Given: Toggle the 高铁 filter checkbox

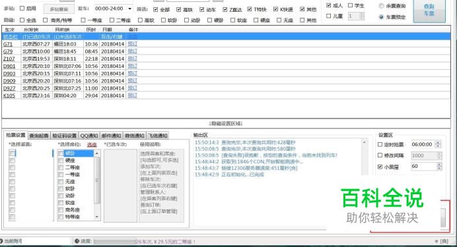Looking at the screenshot, I should coord(179,9).
